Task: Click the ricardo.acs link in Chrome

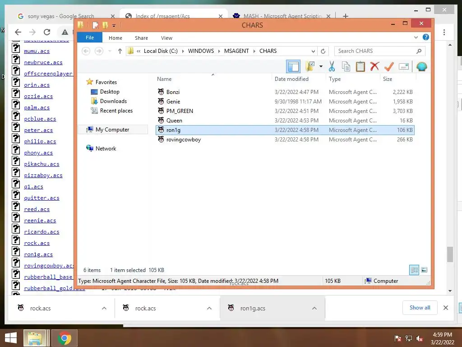Action: [42, 232]
